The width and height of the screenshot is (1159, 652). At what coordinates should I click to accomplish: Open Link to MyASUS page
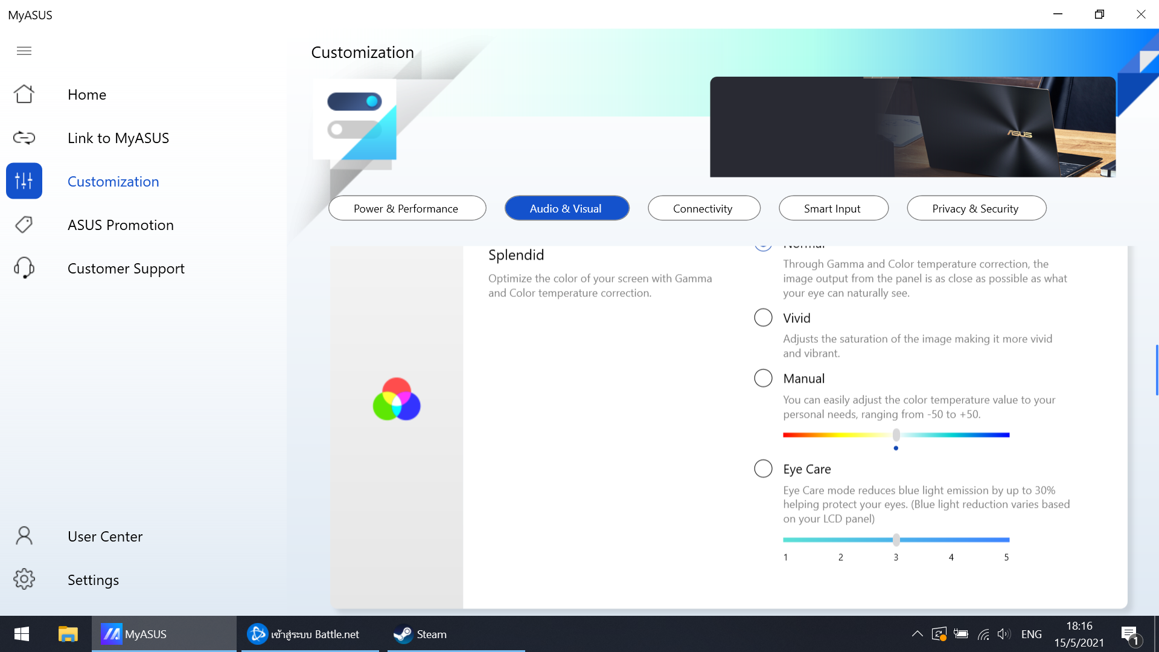click(118, 138)
